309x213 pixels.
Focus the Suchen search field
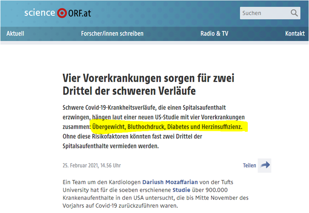click(x=270, y=13)
